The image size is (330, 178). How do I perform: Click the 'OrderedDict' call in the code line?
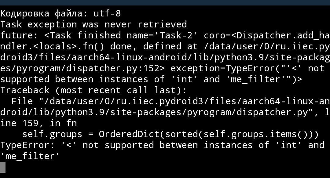click(129, 134)
